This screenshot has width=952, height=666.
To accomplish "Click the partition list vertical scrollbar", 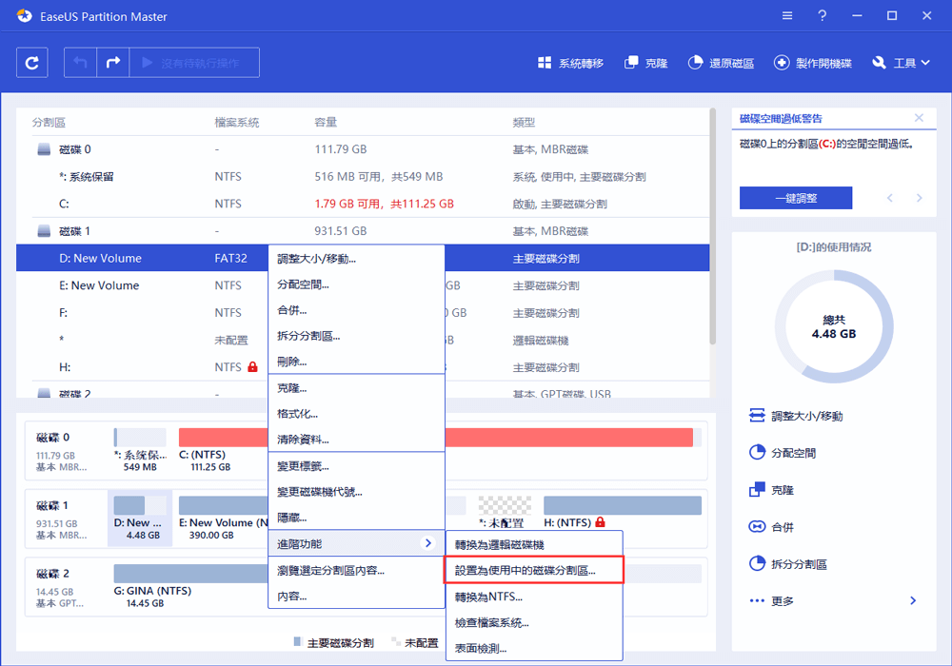I will pyautogui.click(x=712, y=226).
